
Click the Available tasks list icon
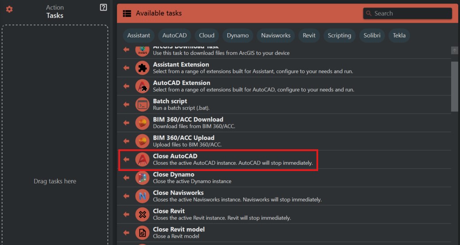tap(127, 13)
